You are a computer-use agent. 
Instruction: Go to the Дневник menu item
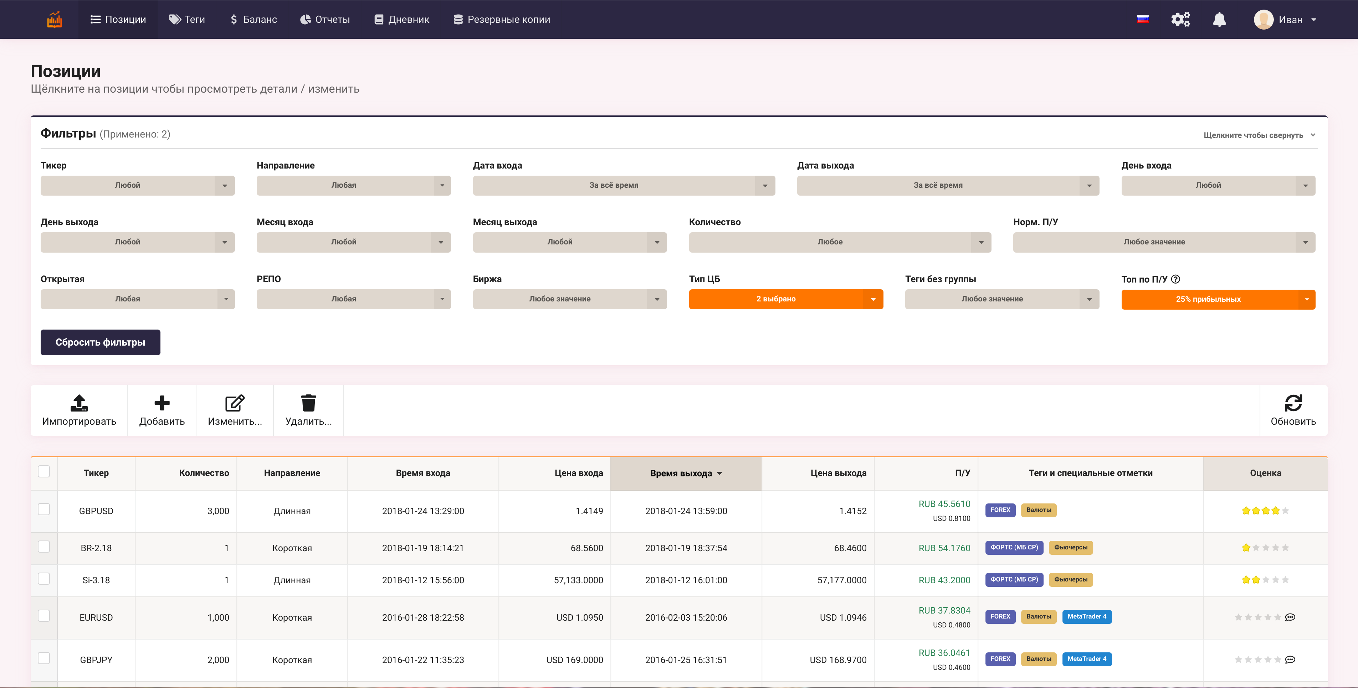tap(402, 20)
